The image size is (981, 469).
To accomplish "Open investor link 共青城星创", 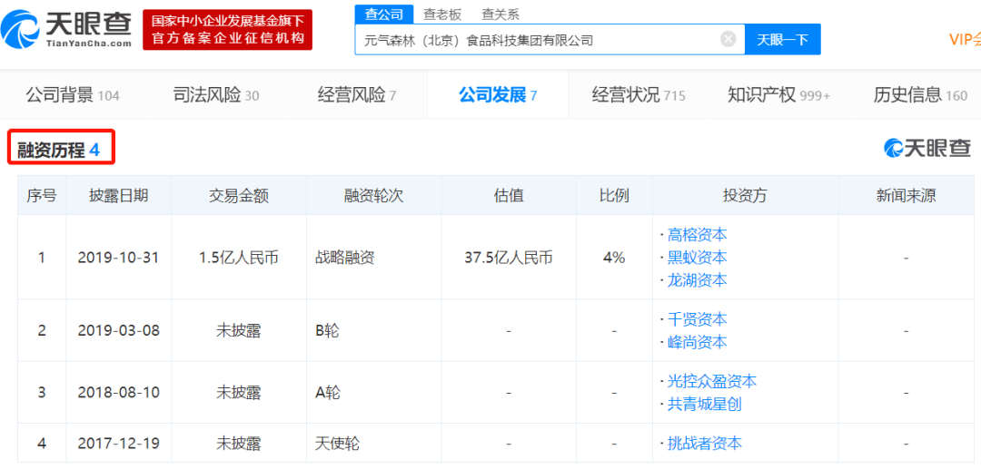I will (x=705, y=404).
